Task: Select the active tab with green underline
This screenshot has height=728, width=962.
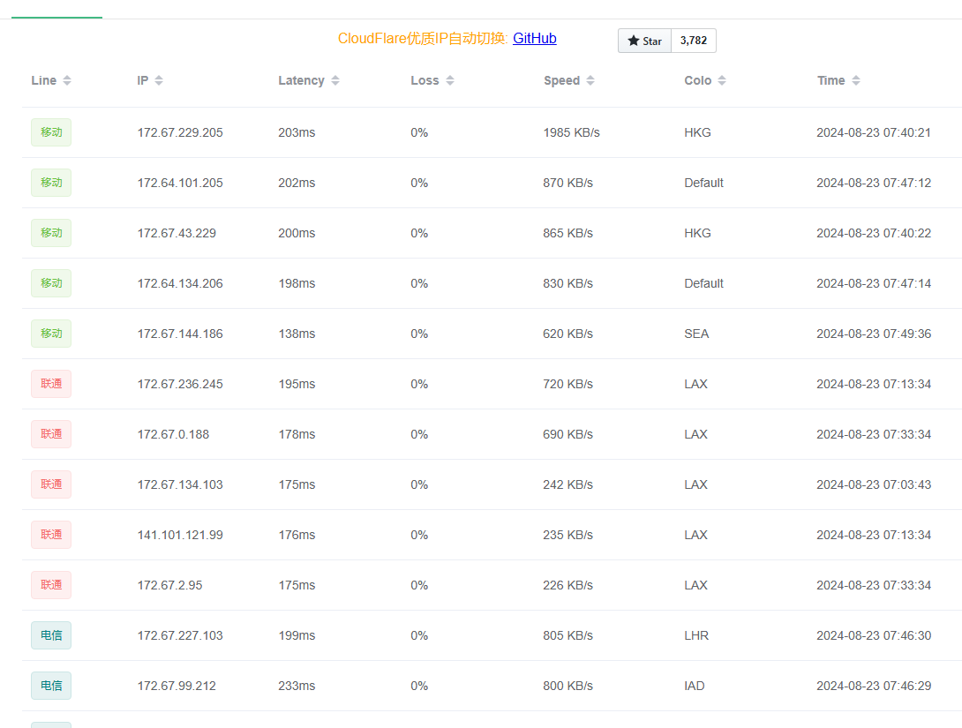Action: (x=56, y=11)
